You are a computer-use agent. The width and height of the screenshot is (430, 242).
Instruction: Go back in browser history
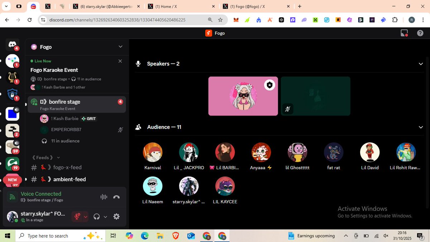[7, 20]
